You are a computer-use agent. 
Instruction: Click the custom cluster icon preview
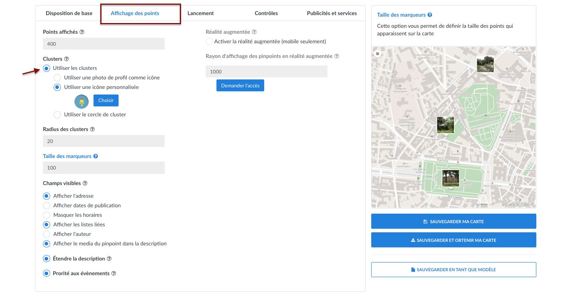click(82, 102)
